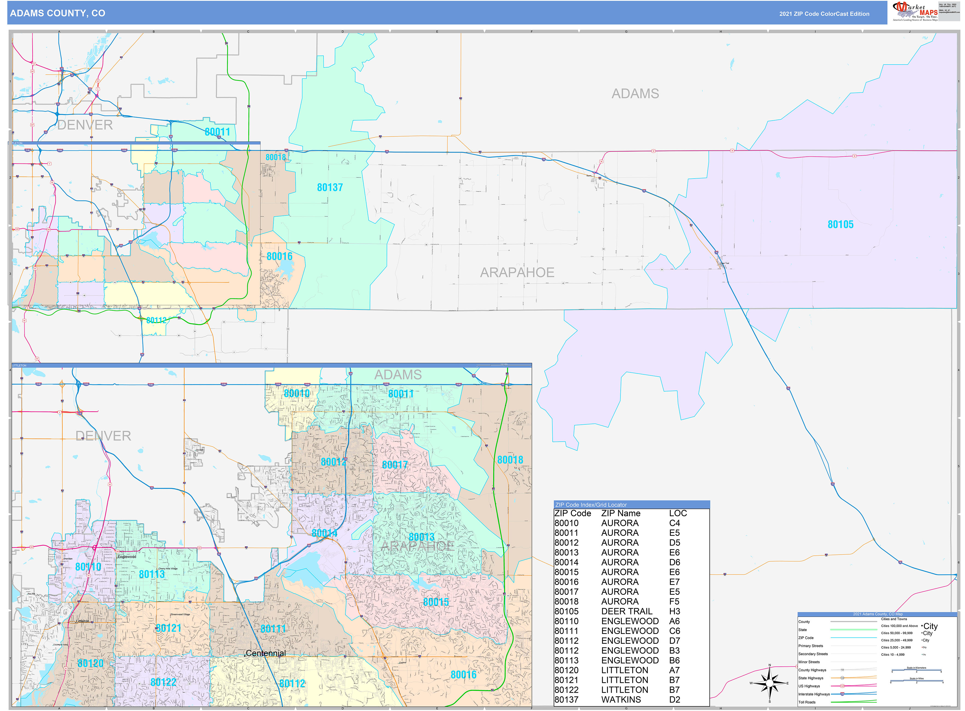Click the 'Scale in Miles' bar label
The width and height of the screenshot is (965, 711).
[916, 679]
